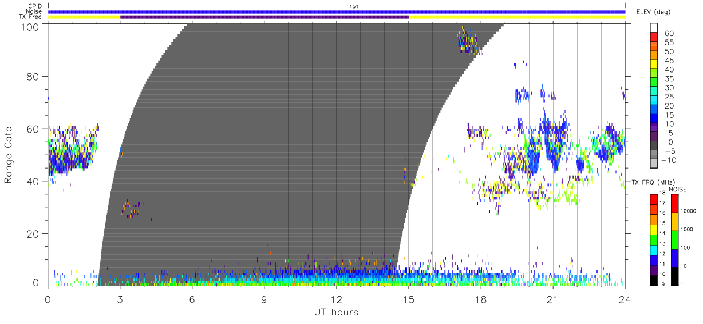Click the green elevation swatch between 30 and 35
The image size is (703, 324).
654,83
